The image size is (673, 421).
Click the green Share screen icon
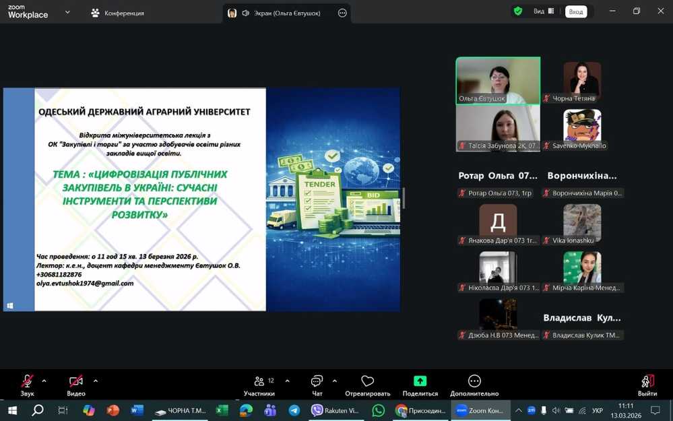tap(420, 382)
